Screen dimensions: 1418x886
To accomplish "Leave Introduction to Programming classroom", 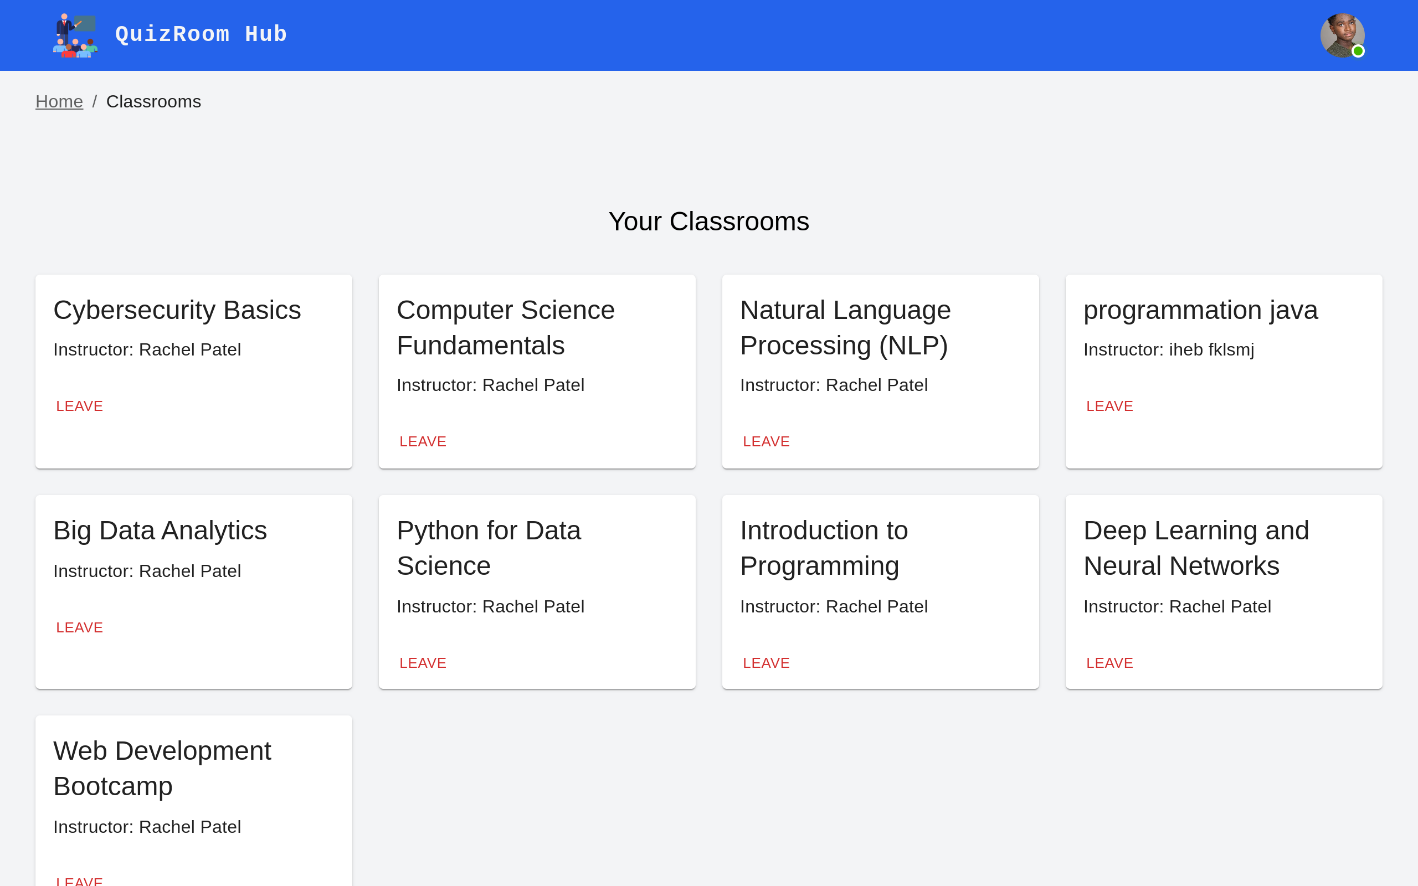I will click(x=766, y=663).
